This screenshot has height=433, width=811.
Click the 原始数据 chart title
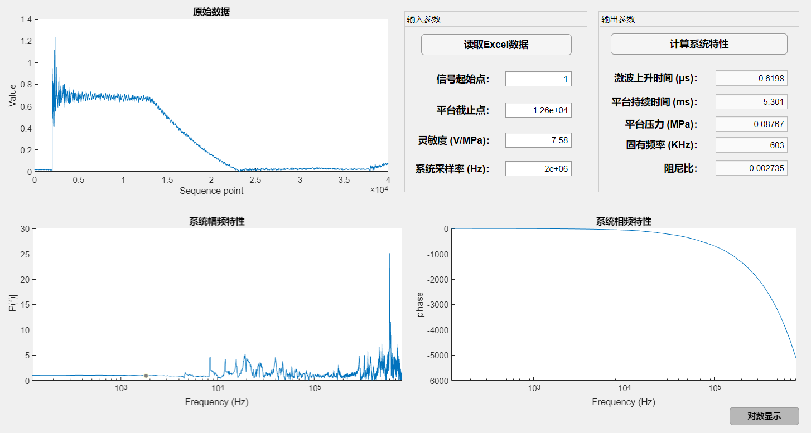pos(211,12)
